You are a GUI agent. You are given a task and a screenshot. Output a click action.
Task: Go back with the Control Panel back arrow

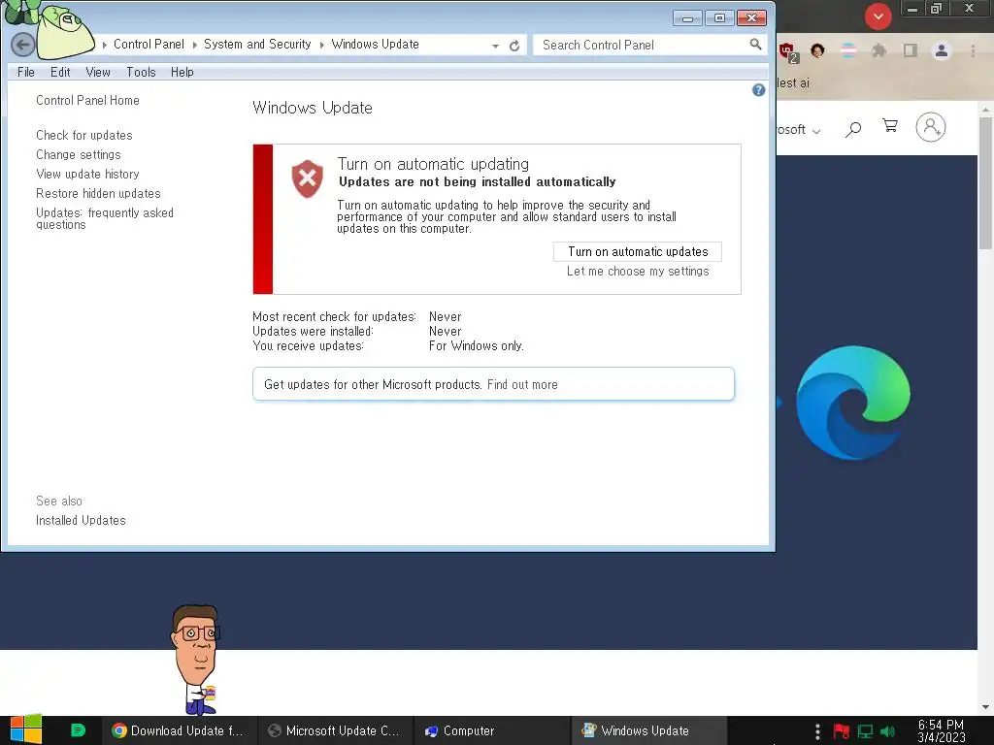pos(23,45)
